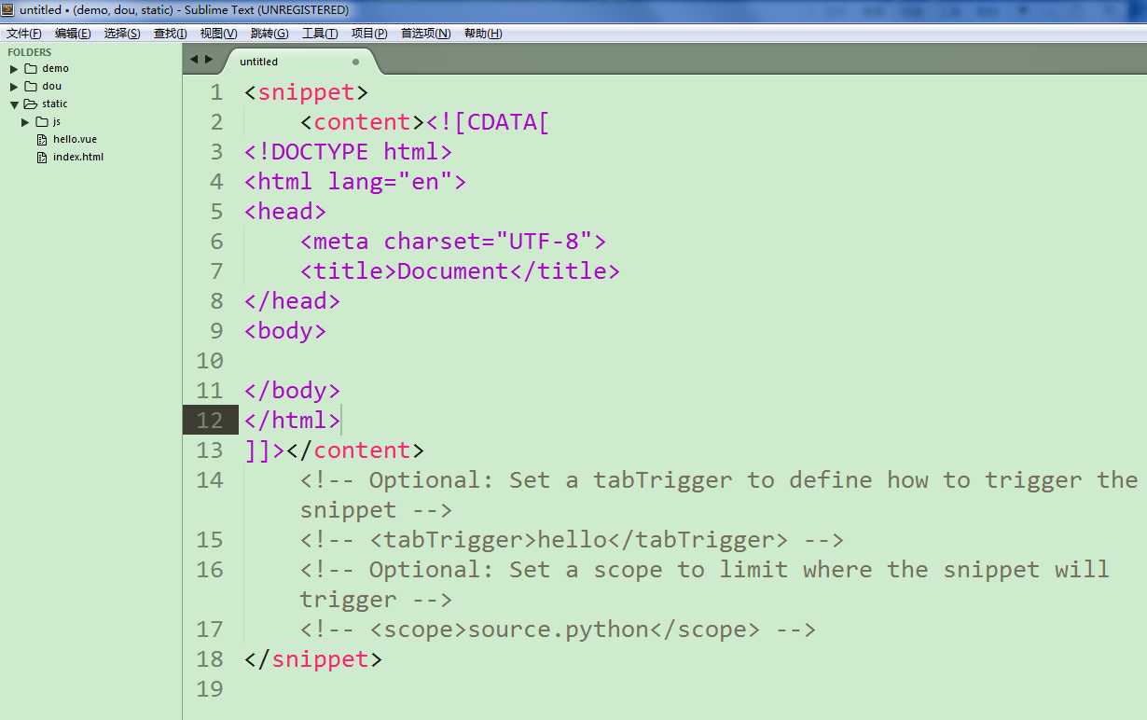The image size is (1147, 720).
Task: Click line number 19 in gutter
Action: pos(210,689)
